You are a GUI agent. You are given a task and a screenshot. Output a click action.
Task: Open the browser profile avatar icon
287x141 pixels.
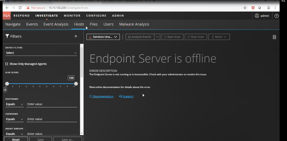point(269,8)
